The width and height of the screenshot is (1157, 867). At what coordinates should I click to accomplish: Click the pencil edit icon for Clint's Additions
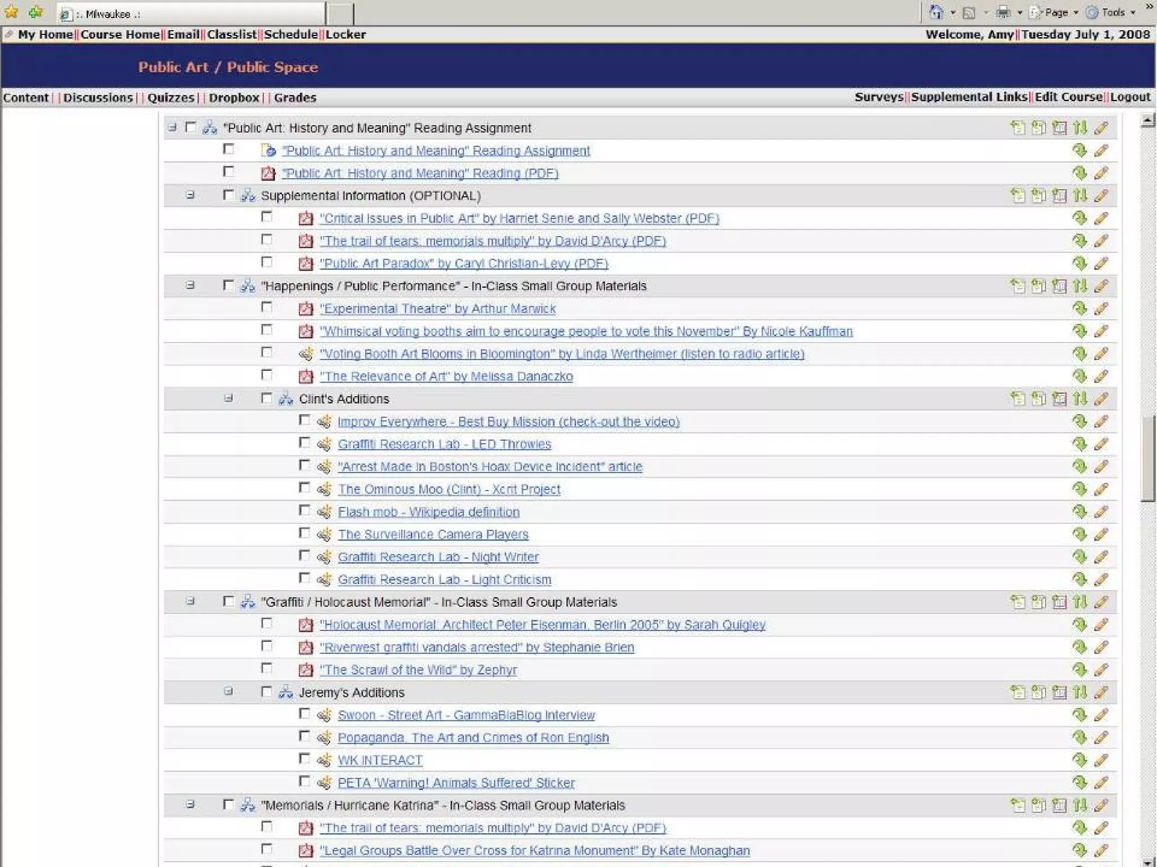[x=1101, y=399]
